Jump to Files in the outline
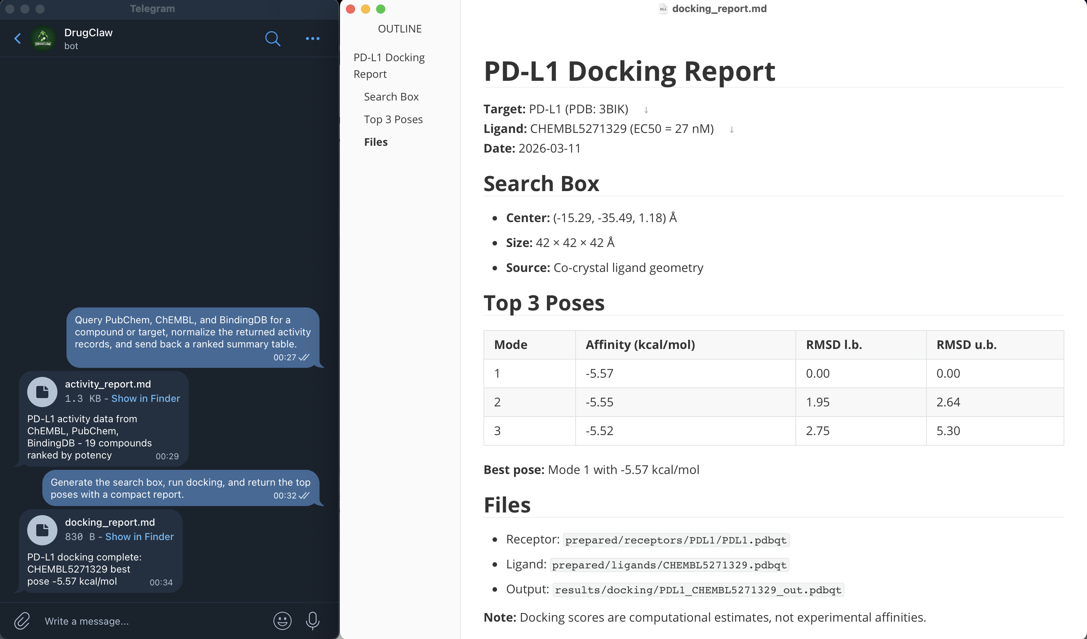This screenshot has height=639, width=1087. [376, 142]
